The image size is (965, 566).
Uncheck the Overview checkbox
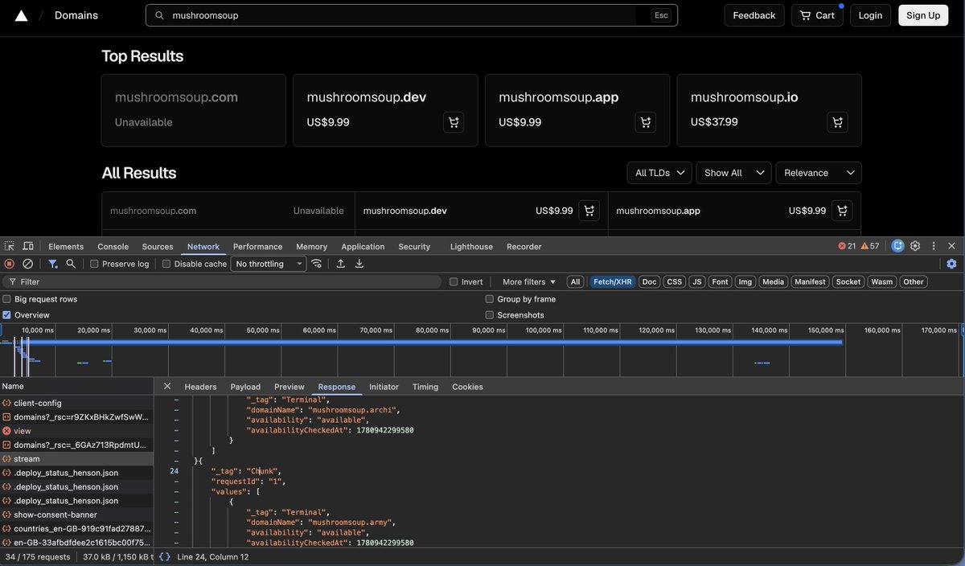pyautogui.click(x=7, y=315)
